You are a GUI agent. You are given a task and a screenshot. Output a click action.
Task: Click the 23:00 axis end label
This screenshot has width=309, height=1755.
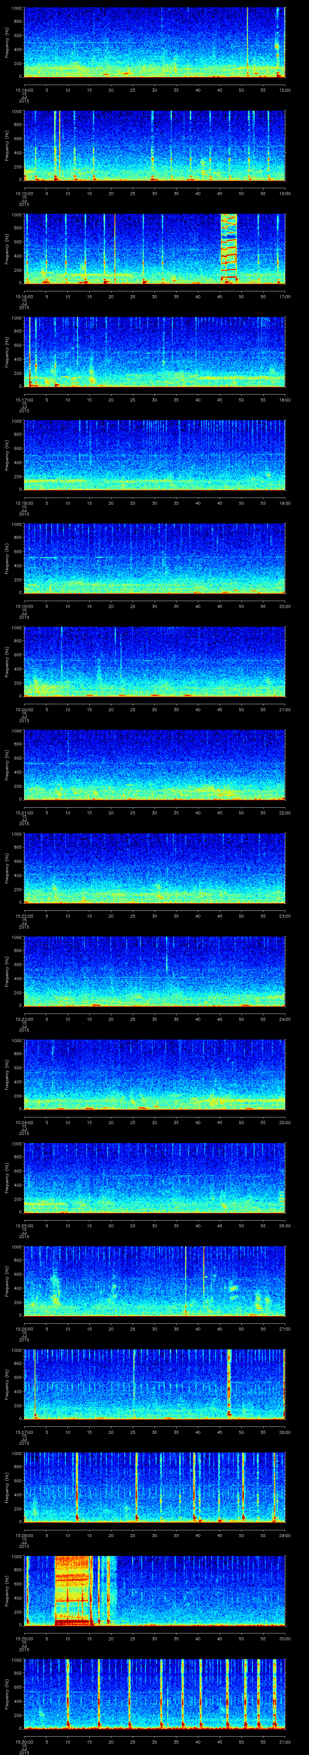click(x=285, y=916)
